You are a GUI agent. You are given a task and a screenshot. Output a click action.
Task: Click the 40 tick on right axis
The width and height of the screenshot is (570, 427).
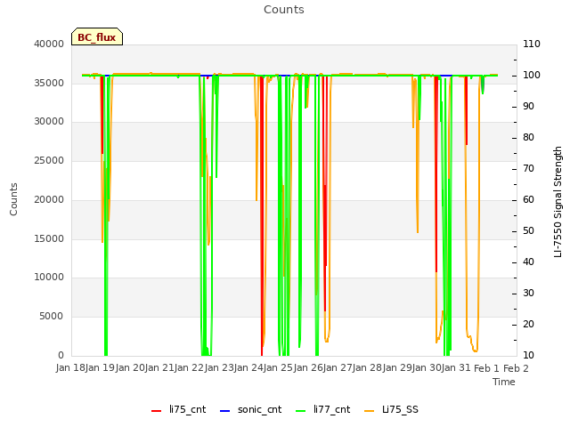click(x=528, y=262)
